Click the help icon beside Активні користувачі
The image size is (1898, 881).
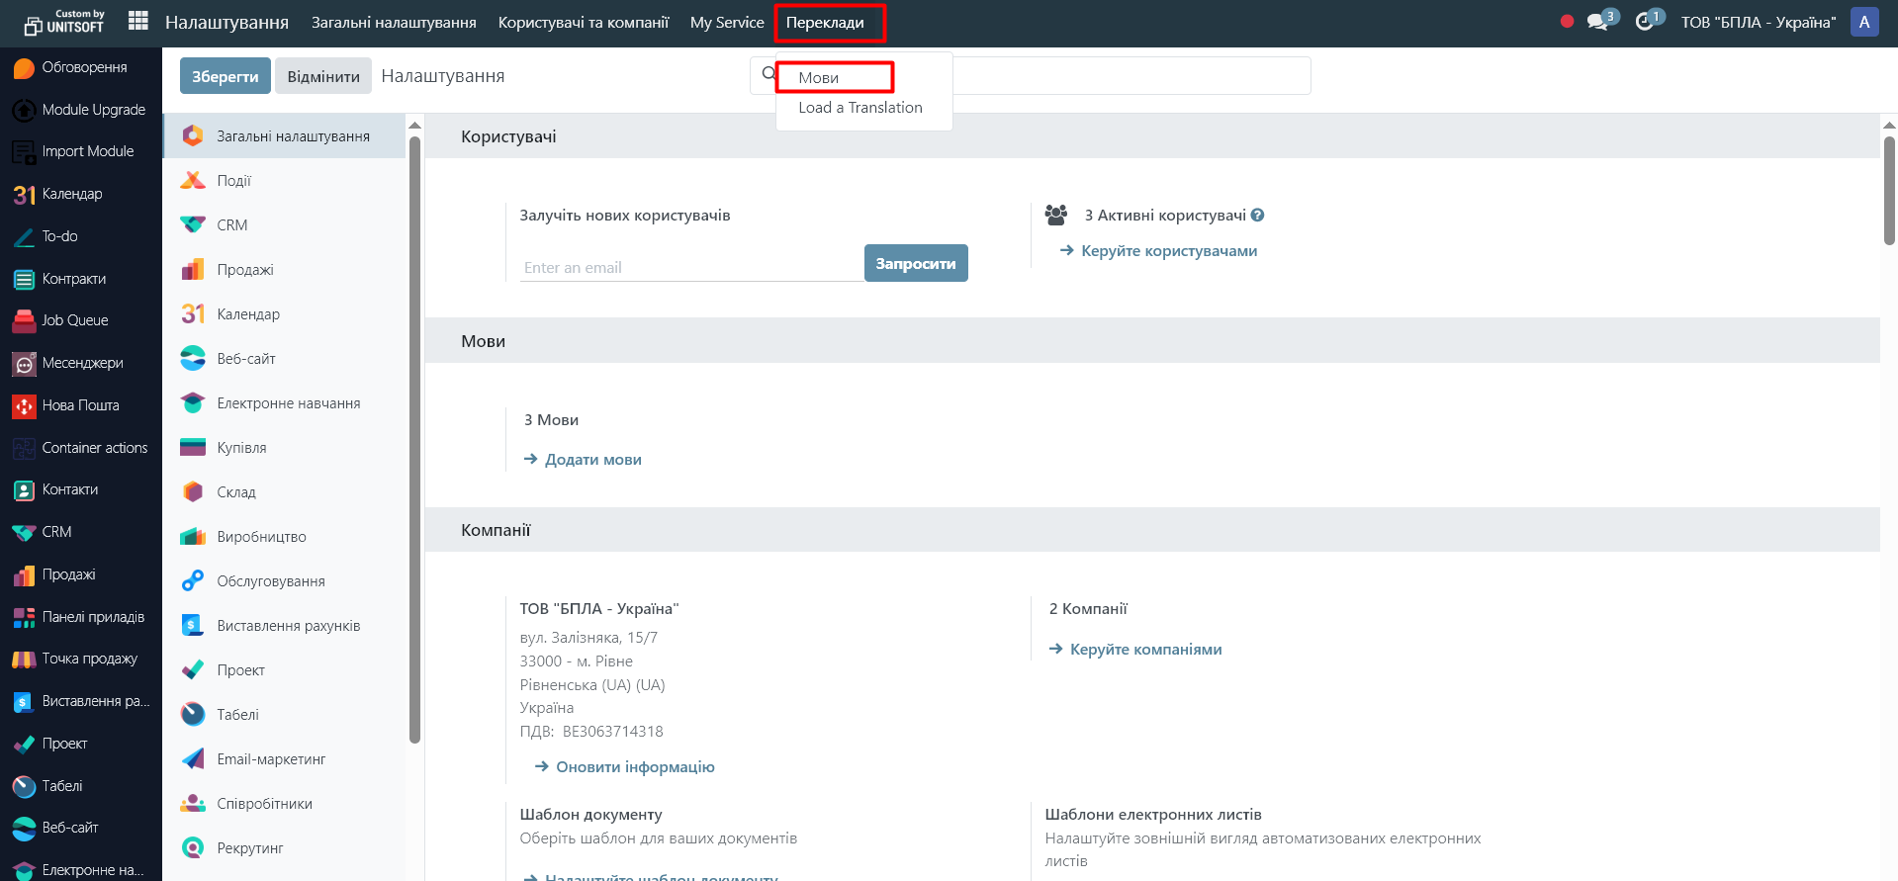click(x=1257, y=216)
